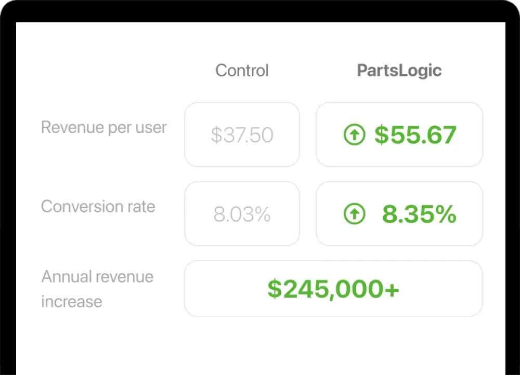Viewport: 520px width, 375px height.
Task: Click the 8.03% control value box
Action: (x=242, y=215)
